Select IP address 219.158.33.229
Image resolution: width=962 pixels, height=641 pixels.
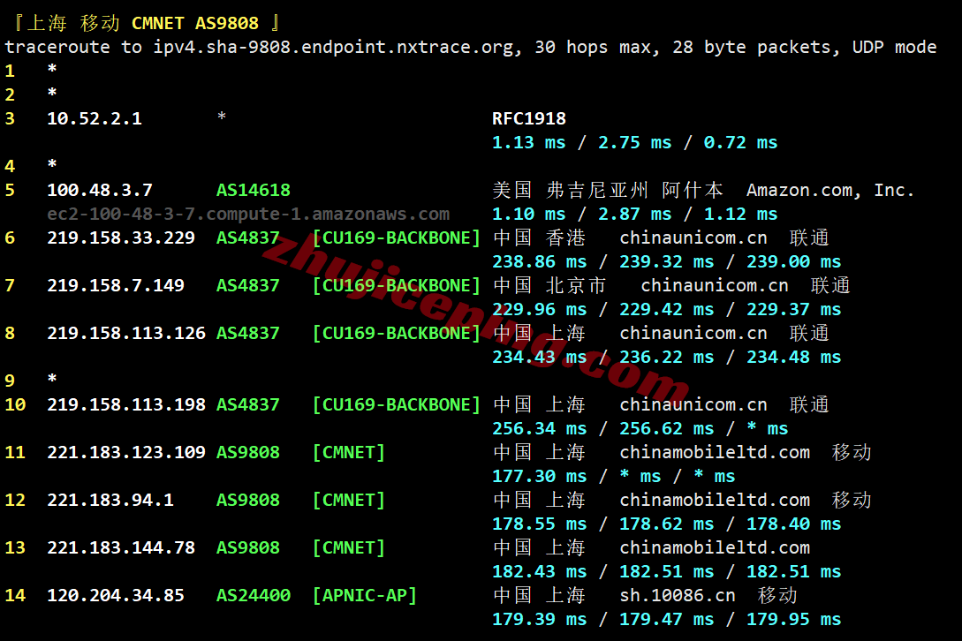pos(121,238)
